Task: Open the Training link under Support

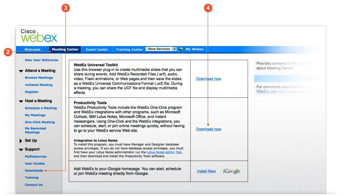Action: tap(32, 178)
